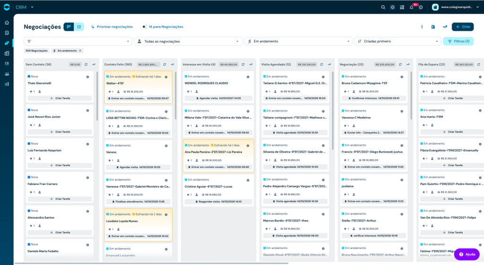Go to Home via sidebar house icon
This screenshot has height=265, width=484.
point(7,23)
